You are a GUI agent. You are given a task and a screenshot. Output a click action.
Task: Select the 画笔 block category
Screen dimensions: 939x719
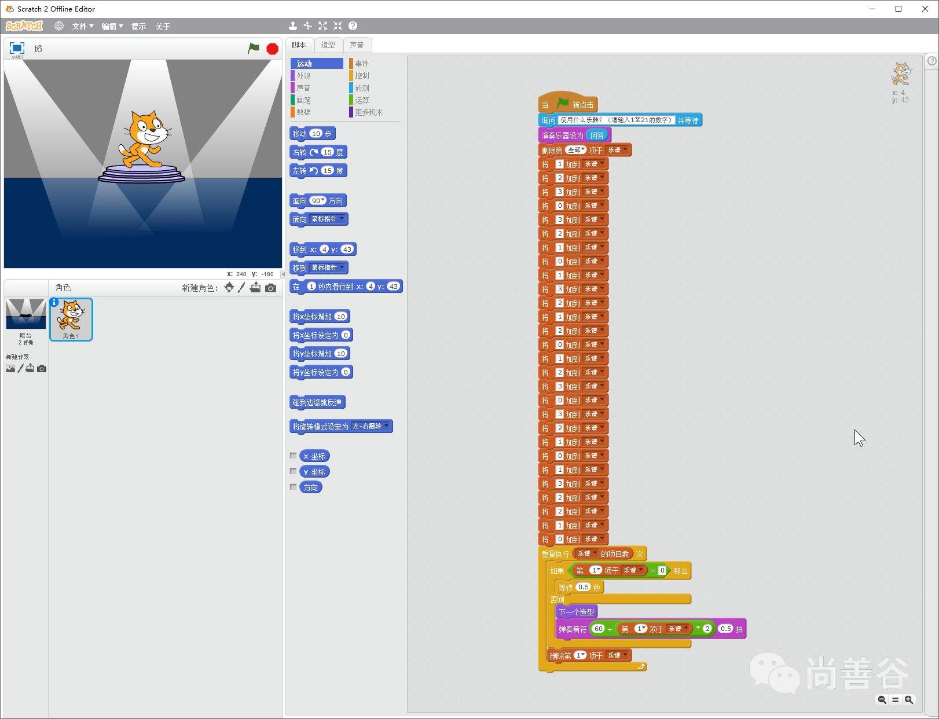coord(317,100)
